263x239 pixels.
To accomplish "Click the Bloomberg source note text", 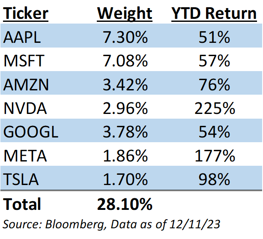I will click(x=112, y=224).
